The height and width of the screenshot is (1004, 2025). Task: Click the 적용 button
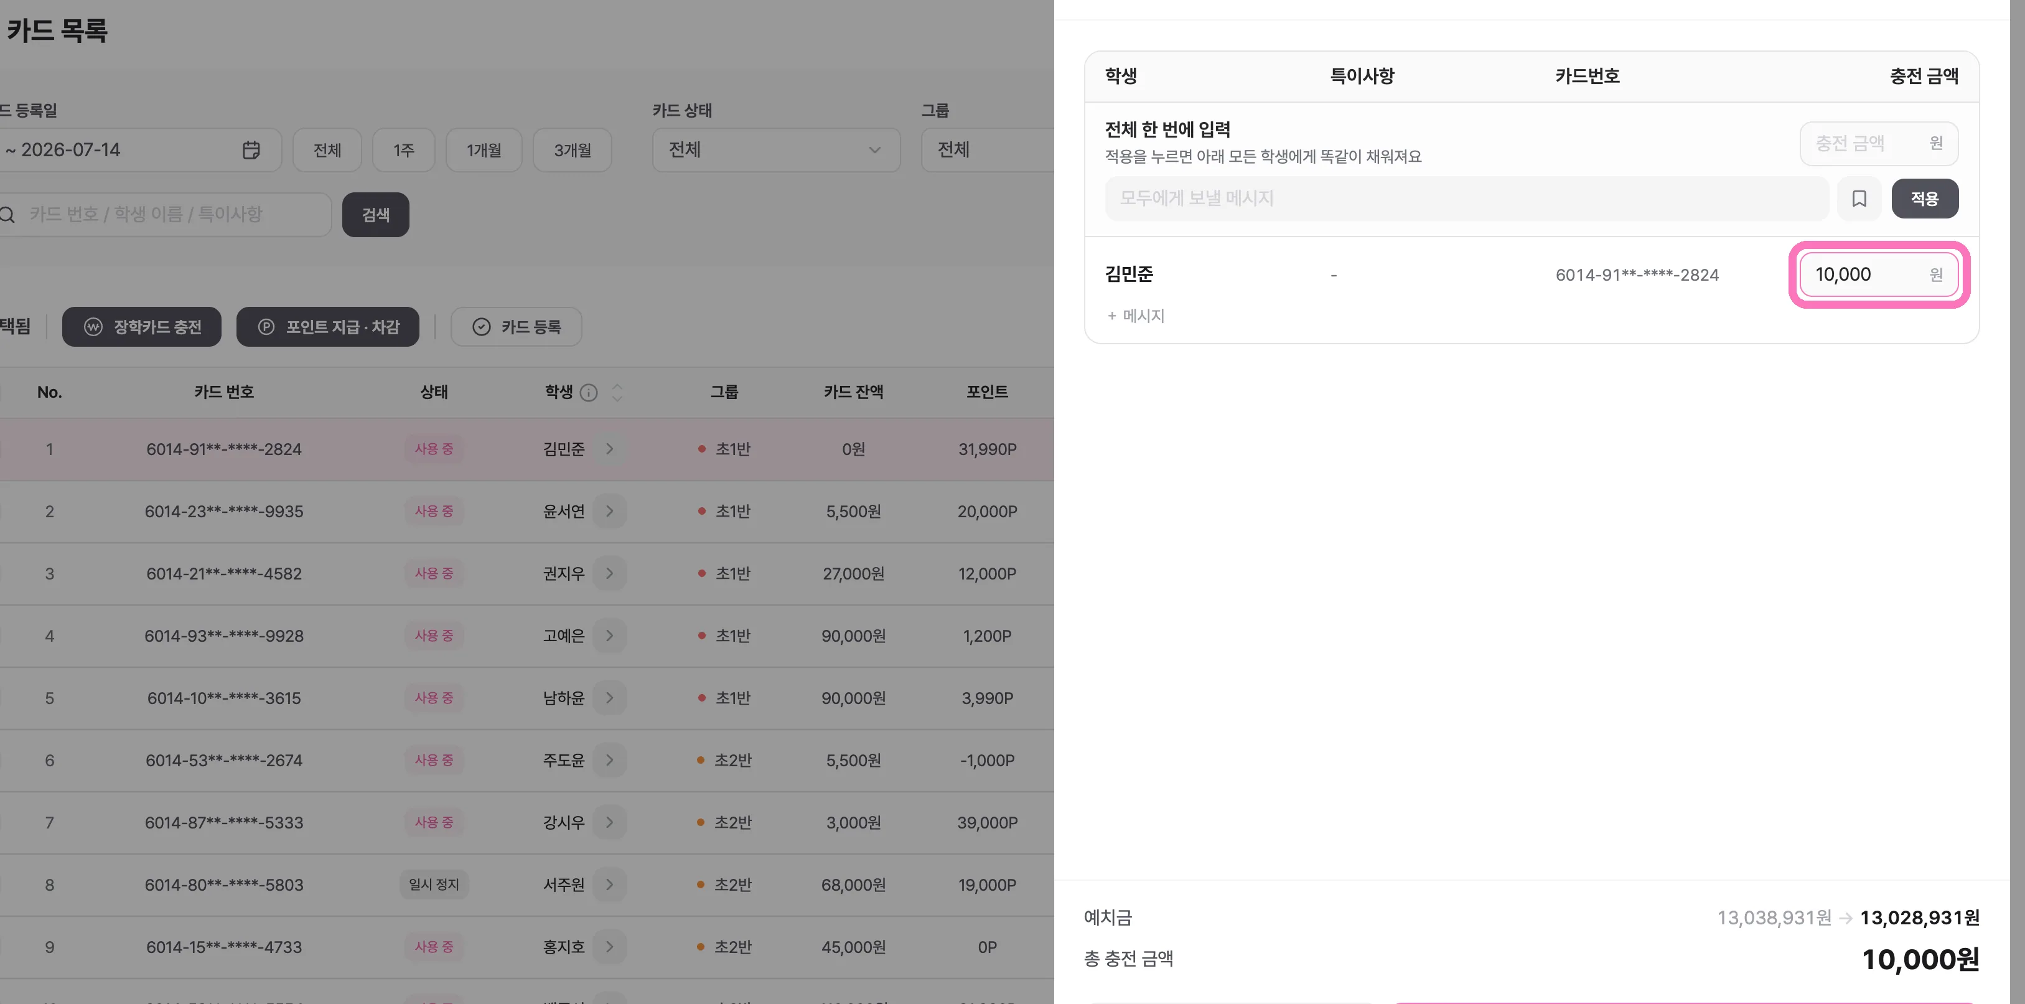[x=1924, y=198]
